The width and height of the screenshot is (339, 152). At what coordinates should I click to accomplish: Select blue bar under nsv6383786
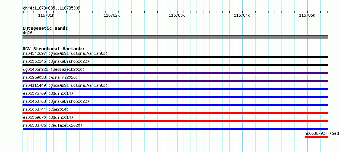pos(176,129)
